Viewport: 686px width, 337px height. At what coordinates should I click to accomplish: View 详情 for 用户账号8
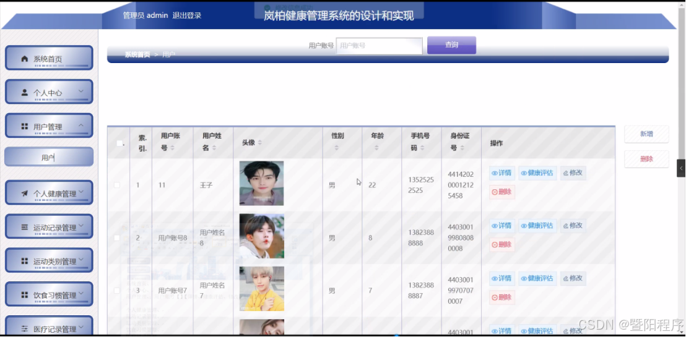tap(502, 226)
